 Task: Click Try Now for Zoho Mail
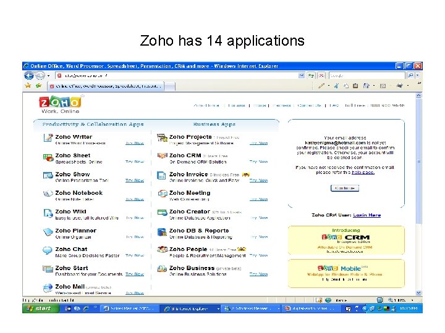(135, 293)
